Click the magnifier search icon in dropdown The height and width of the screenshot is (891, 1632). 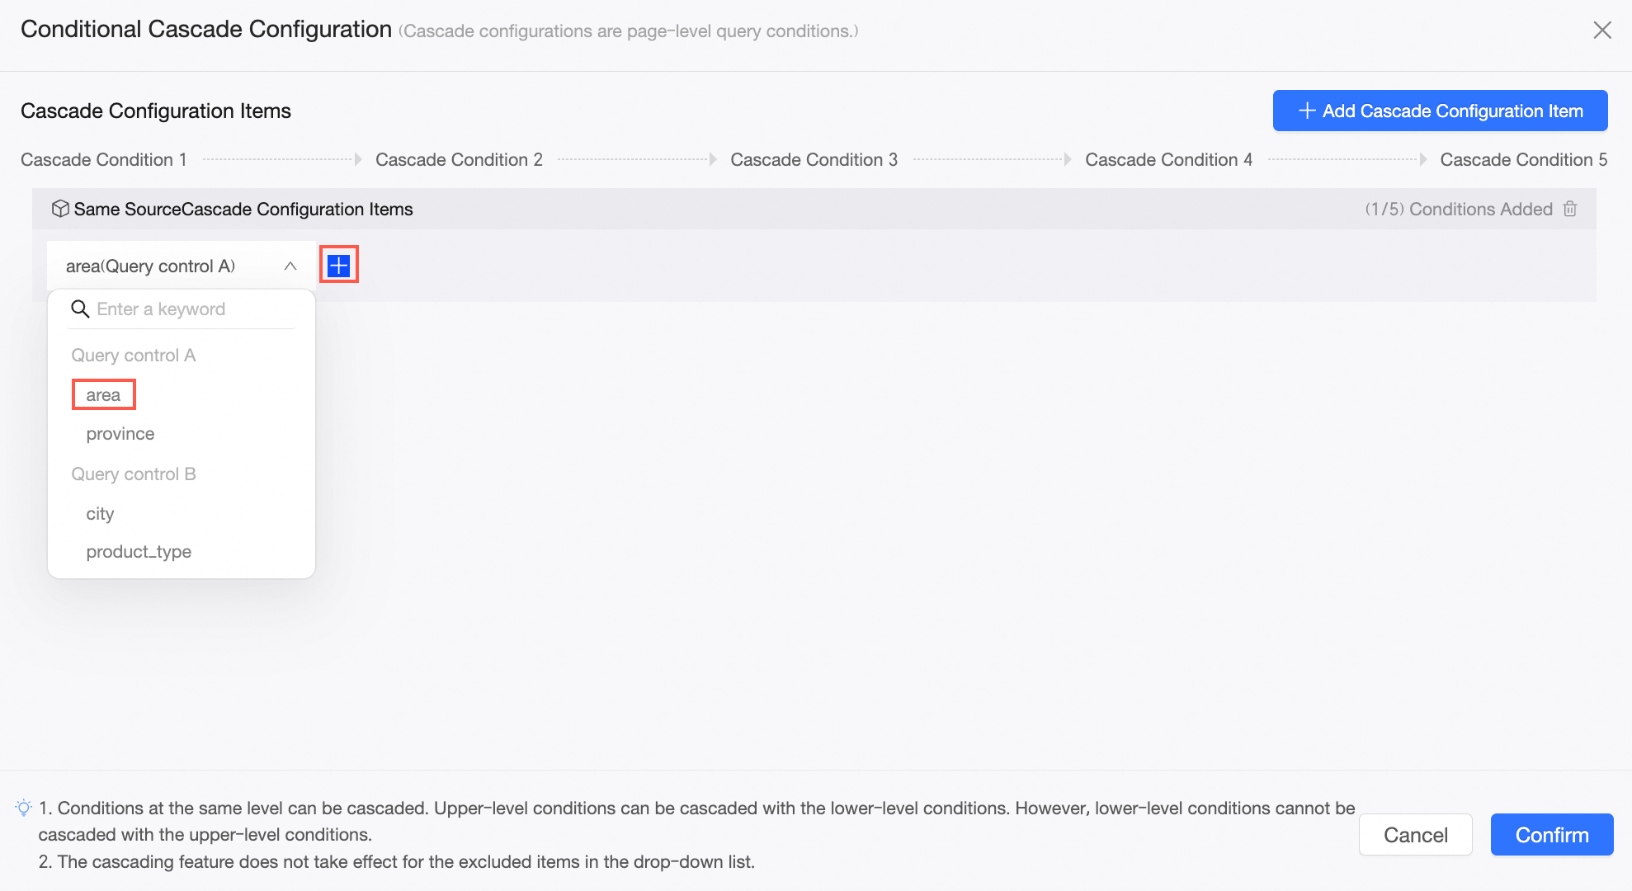pyautogui.click(x=80, y=309)
